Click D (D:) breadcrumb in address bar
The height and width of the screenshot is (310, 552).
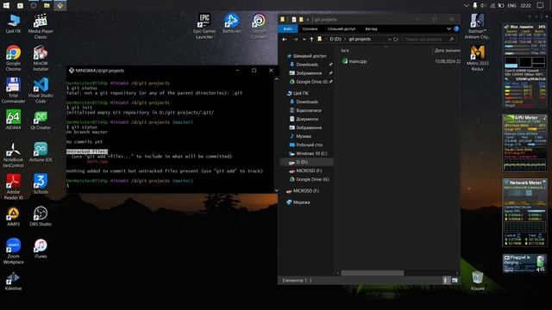[x=336, y=40]
